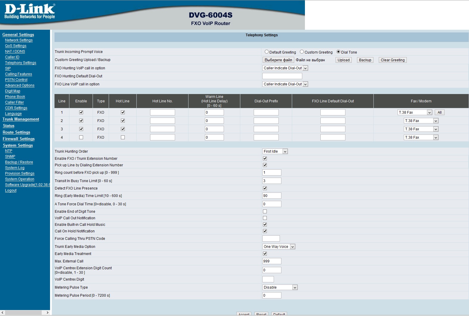Viewport: 469px width, 316px height.
Task: Click the Max. External Call field
Action: click(x=272, y=261)
